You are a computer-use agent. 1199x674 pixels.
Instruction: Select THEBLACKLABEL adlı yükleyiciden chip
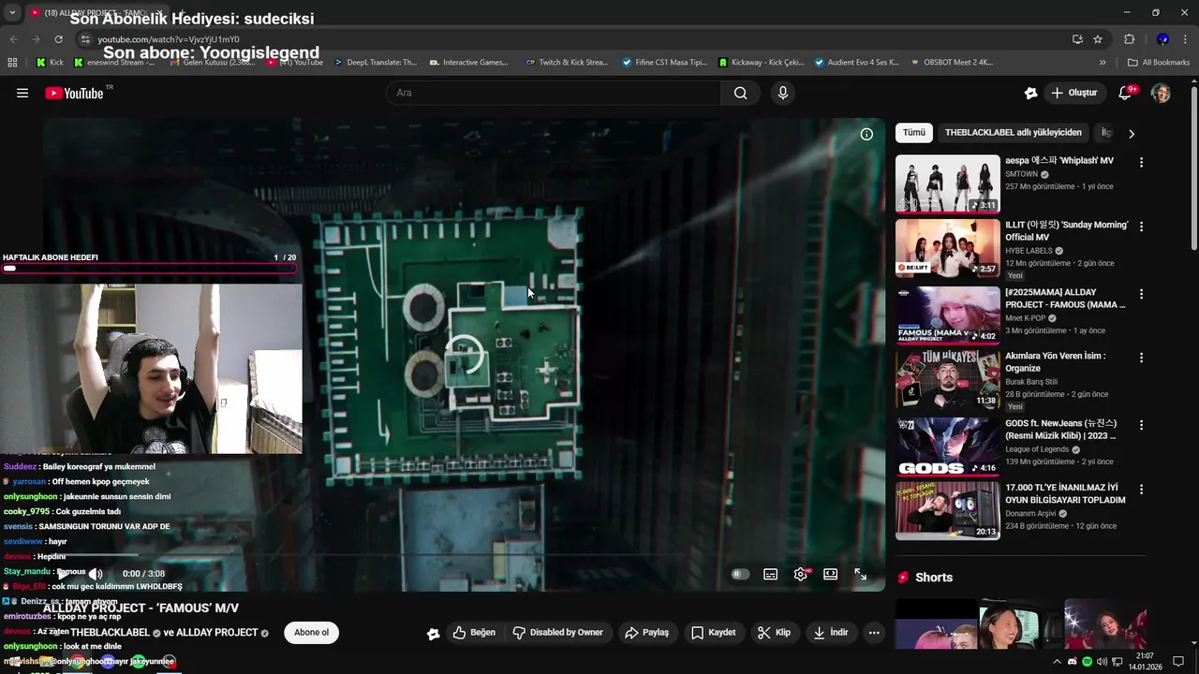tap(1013, 133)
